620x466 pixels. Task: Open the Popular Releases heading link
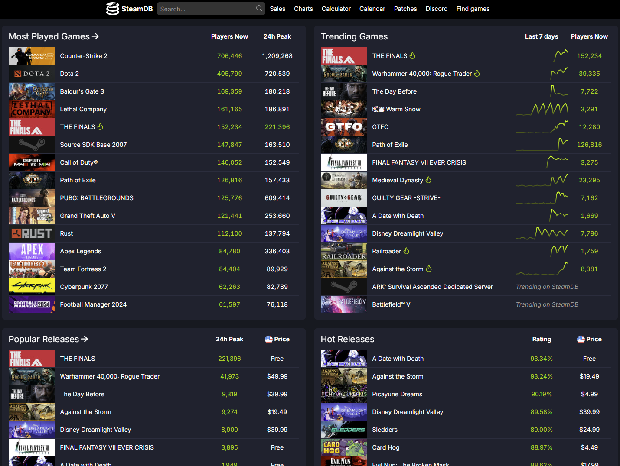pos(48,339)
